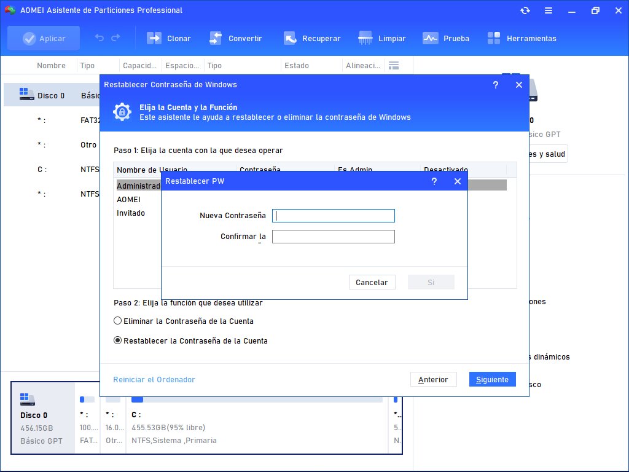Close the Restablecer PW dialog
The height and width of the screenshot is (472, 629).
coord(457,181)
